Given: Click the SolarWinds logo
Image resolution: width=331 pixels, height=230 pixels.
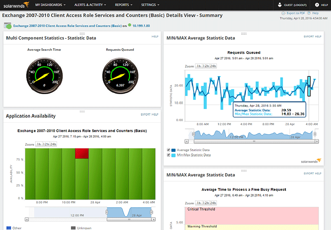Looking at the screenshot, I should coord(16,5).
